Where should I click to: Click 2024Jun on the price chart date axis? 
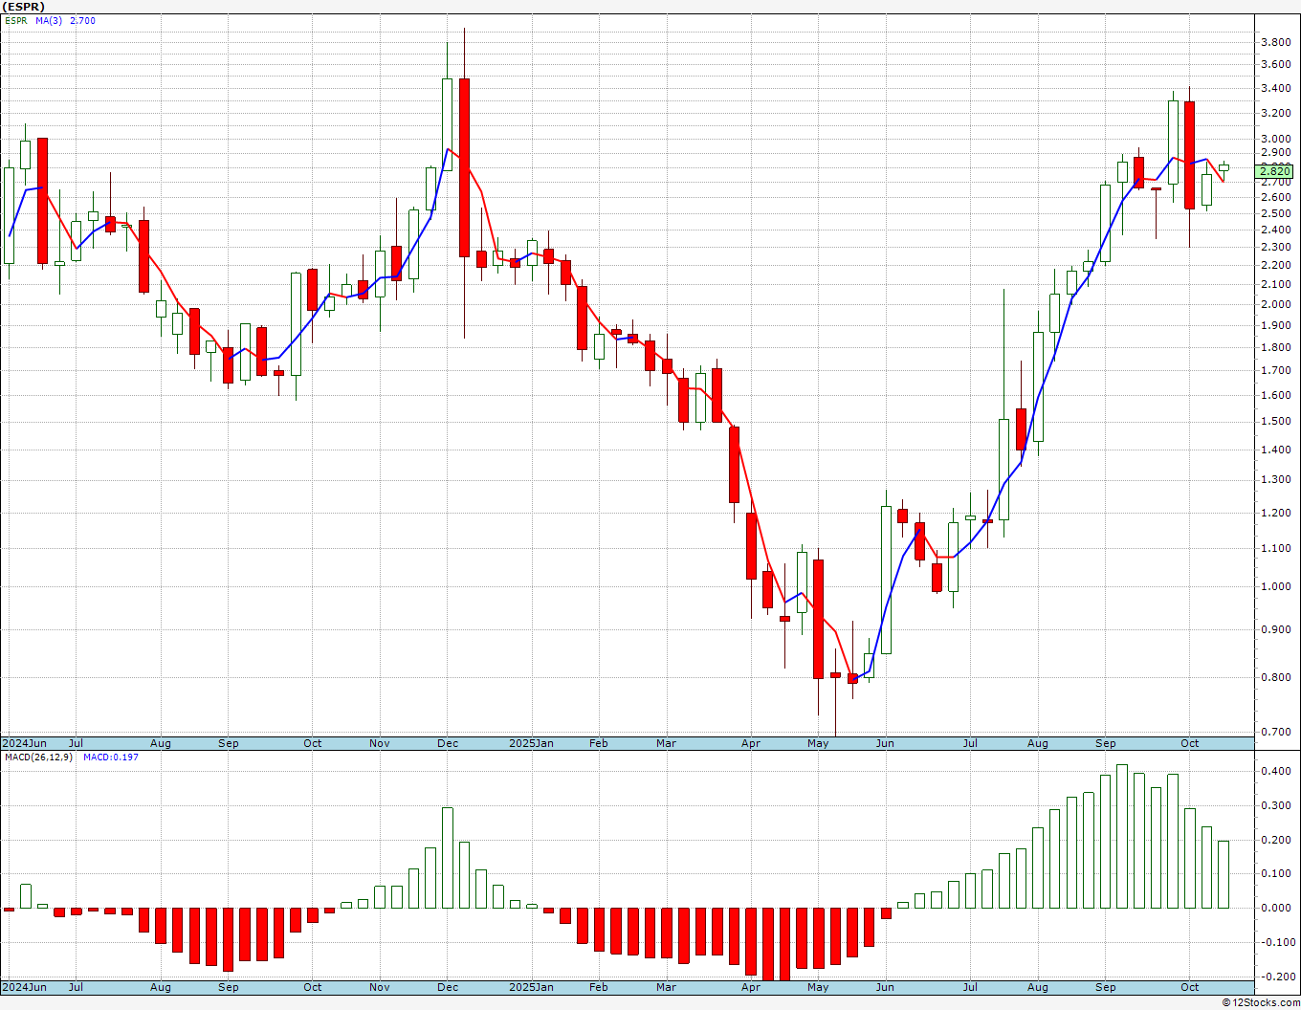[x=24, y=743]
